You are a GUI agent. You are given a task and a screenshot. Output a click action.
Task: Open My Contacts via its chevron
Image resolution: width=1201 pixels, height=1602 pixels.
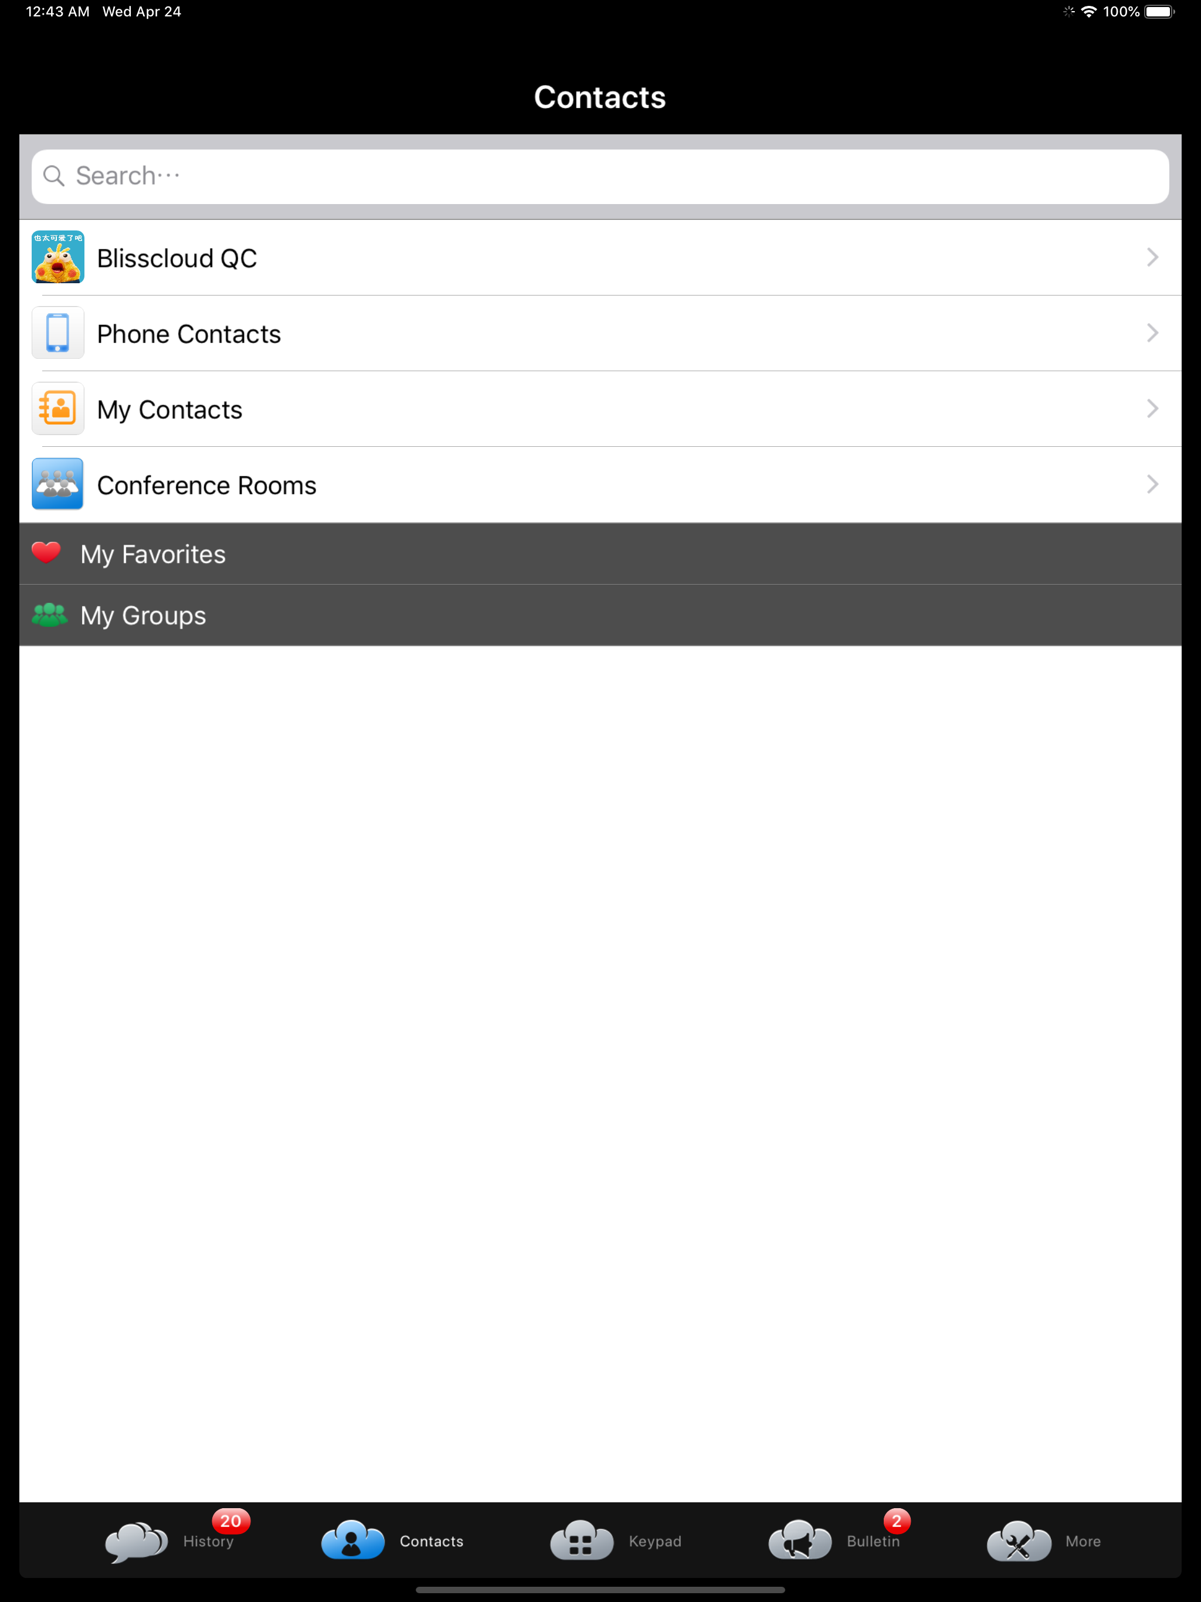coord(1152,409)
